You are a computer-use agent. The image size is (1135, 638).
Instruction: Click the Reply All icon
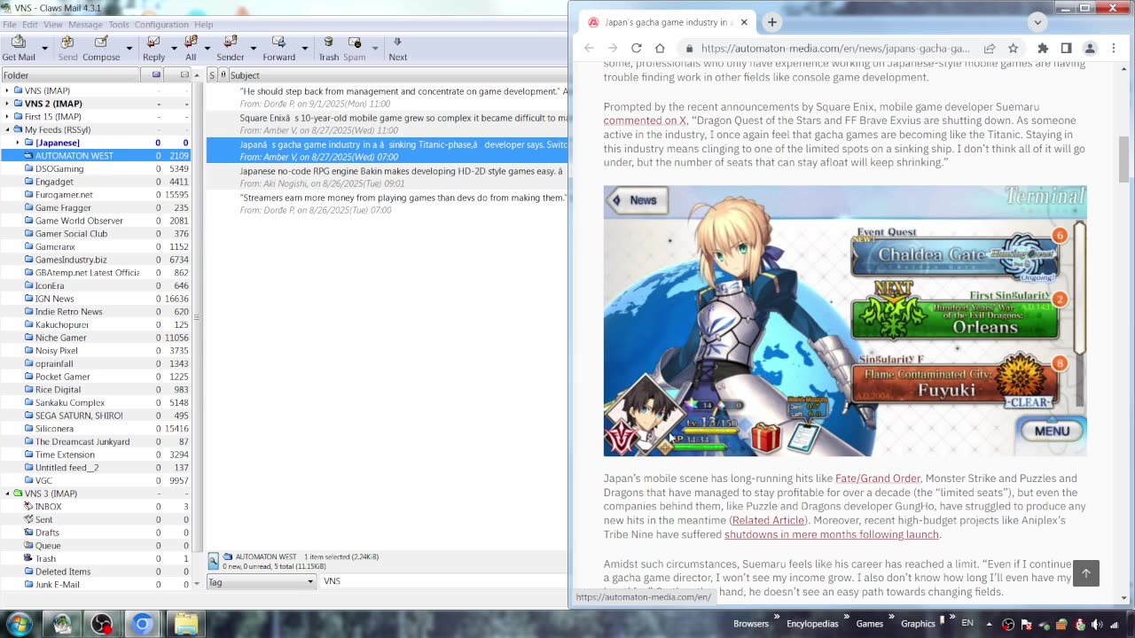click(x=191, y=48)
